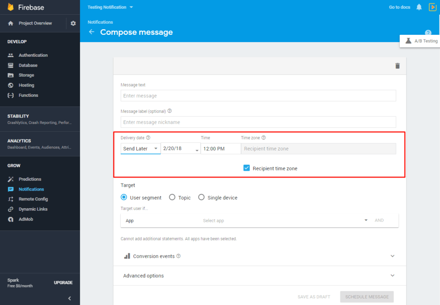The image size is (440, 305).
Task: Click the Spark Free $0/month plan text
Action: [20, 283]
